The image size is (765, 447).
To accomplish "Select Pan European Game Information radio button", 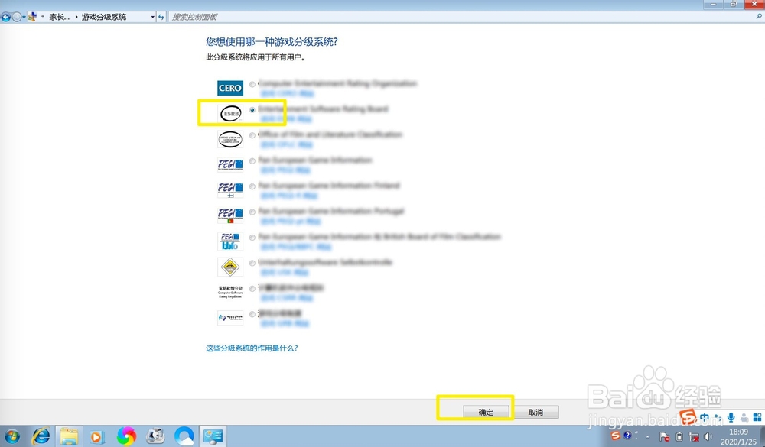I will [252, 161].
